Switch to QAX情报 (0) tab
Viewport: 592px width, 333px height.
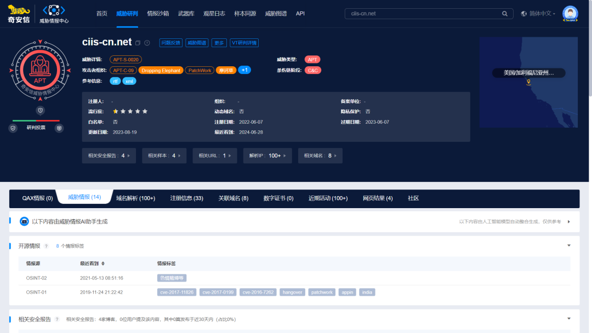pos(37,198)
